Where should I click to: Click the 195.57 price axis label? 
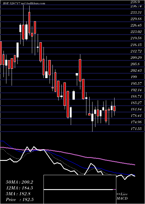[136, 84]
